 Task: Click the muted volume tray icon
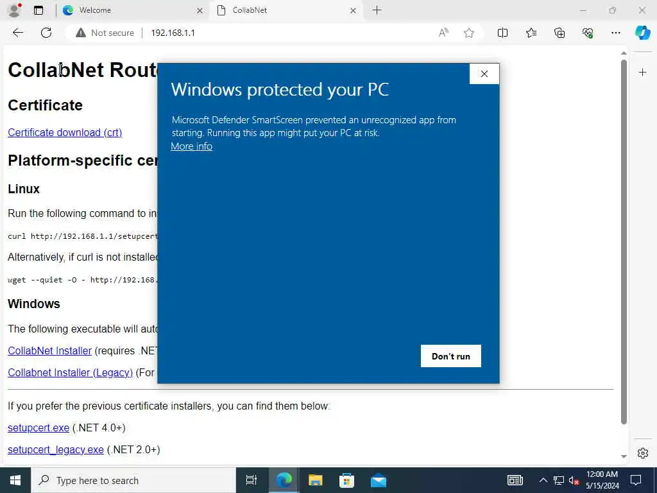pyautogui.click(x=574, y=480)
